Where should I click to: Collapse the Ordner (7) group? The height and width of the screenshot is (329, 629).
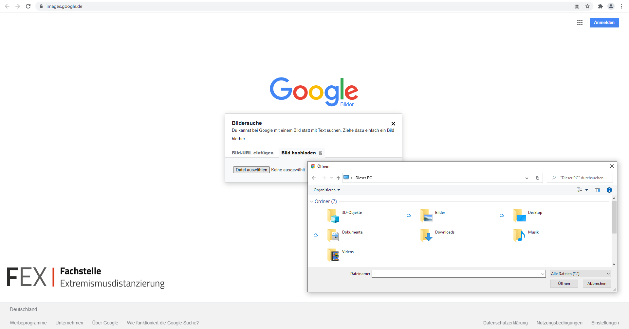coord(311,201)
